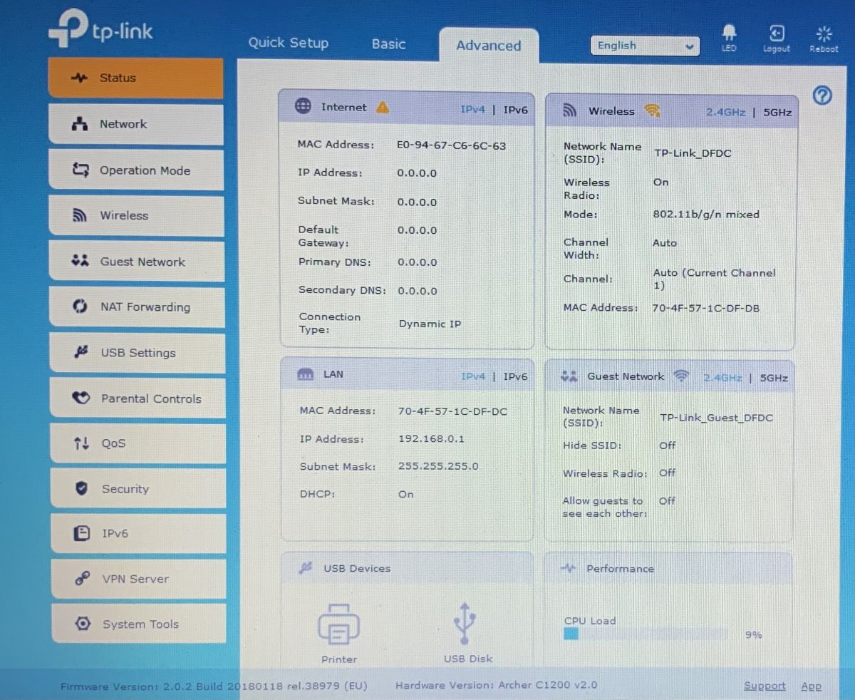This screenshot has width=855, height=700.
Task: Click the guest SSID TP-Link_Guest_DFDC
Action: tap(716, 418)
